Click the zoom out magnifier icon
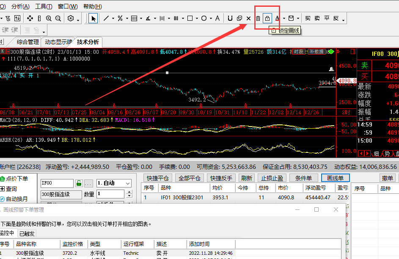The width and height of the screenshot is (399, 259). 58,18
